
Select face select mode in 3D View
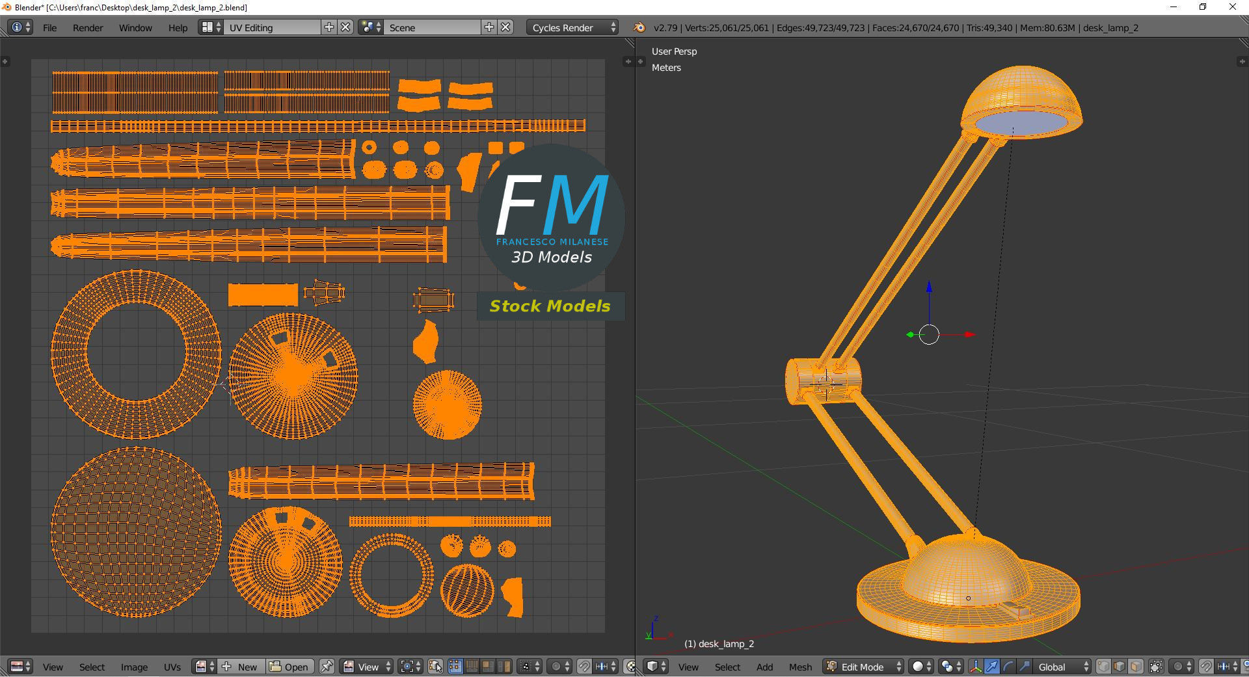tap(1136, 667)
